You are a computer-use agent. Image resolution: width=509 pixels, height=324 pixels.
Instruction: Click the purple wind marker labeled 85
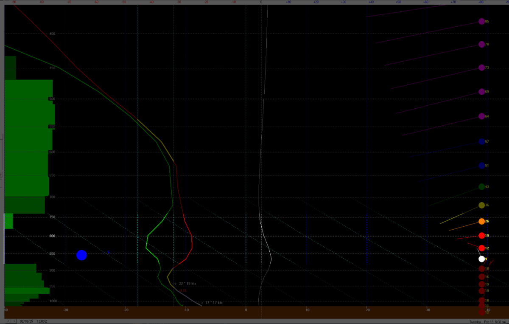481,21
